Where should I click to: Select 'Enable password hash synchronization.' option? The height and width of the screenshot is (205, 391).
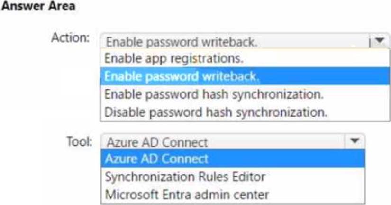click(214, 94)
